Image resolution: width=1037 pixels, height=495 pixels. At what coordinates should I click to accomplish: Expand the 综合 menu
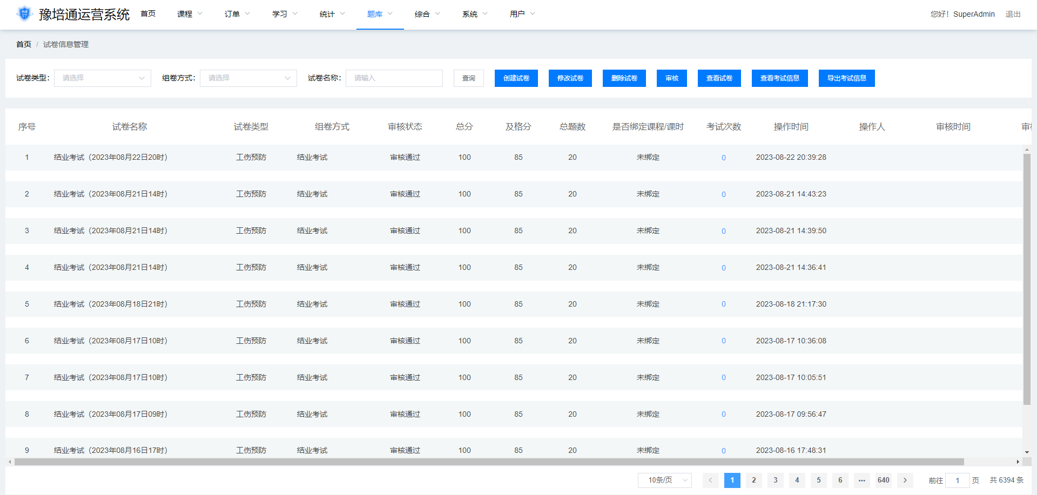tap(428, 14)
